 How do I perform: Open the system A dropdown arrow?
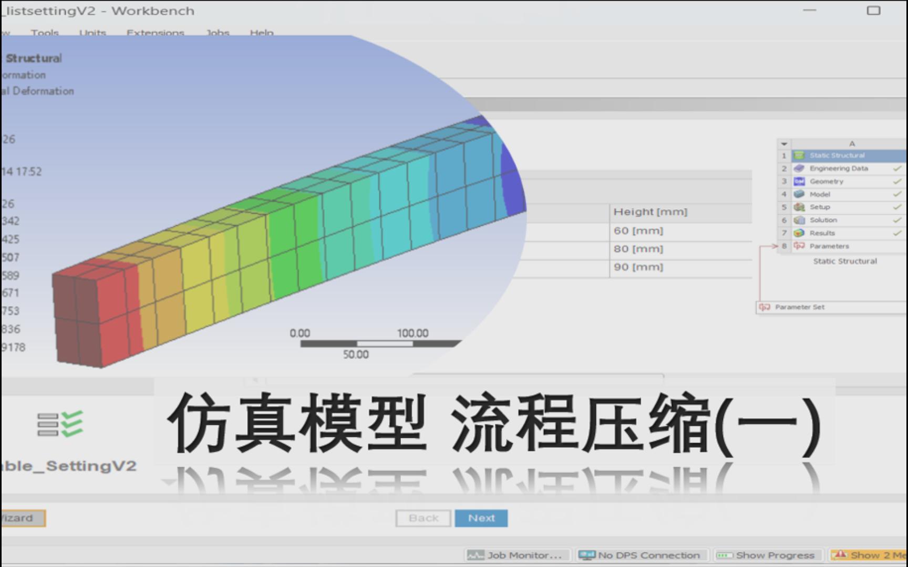784,144
